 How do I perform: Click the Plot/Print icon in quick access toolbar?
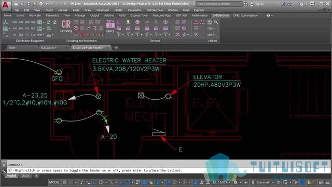[x=41, y=4]
